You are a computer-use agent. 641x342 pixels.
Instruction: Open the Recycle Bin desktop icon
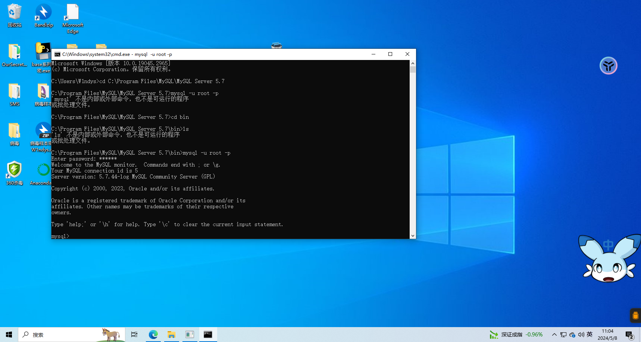14,16
